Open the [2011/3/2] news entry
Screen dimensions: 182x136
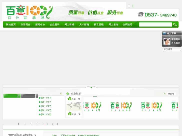click(x=46, y=115)
